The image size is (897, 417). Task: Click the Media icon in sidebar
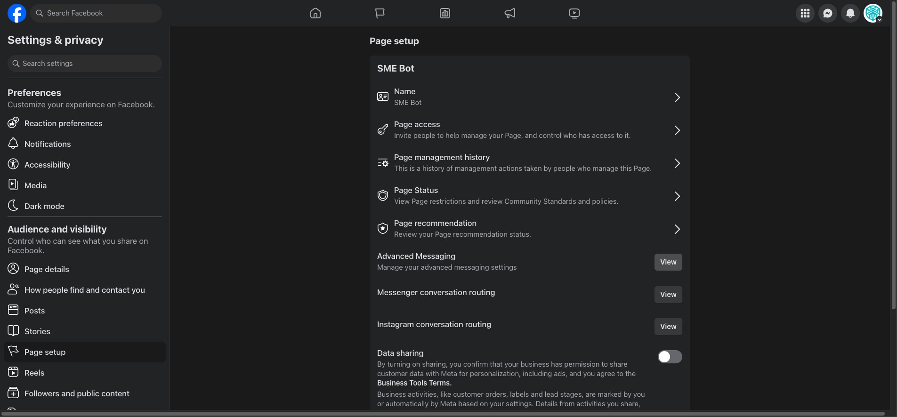13,185
